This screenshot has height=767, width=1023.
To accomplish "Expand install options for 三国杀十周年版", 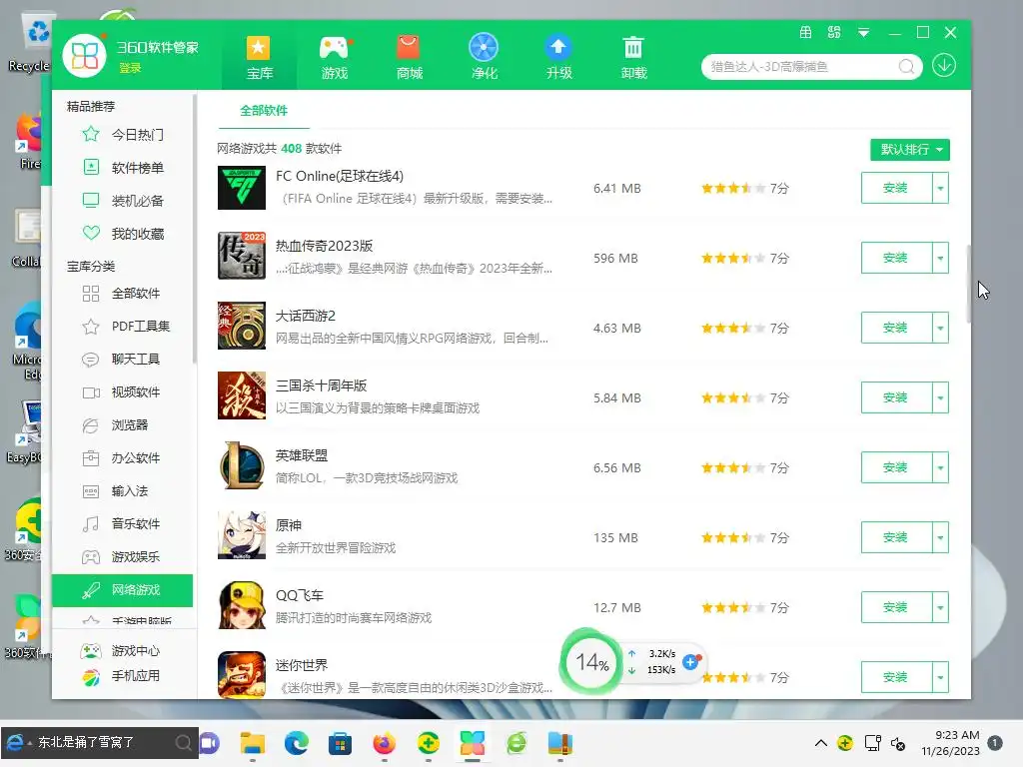I will click(x=940, y=397).
